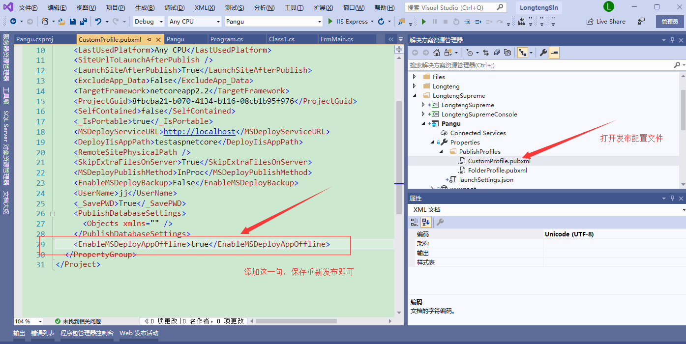This screenshot has height=344, width=686.
Task: Open the Web 发布活动 bottom tab
Action: tap(139, 333)
